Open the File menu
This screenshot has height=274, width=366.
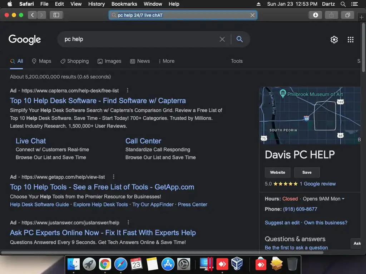click(x=44, y=4)
